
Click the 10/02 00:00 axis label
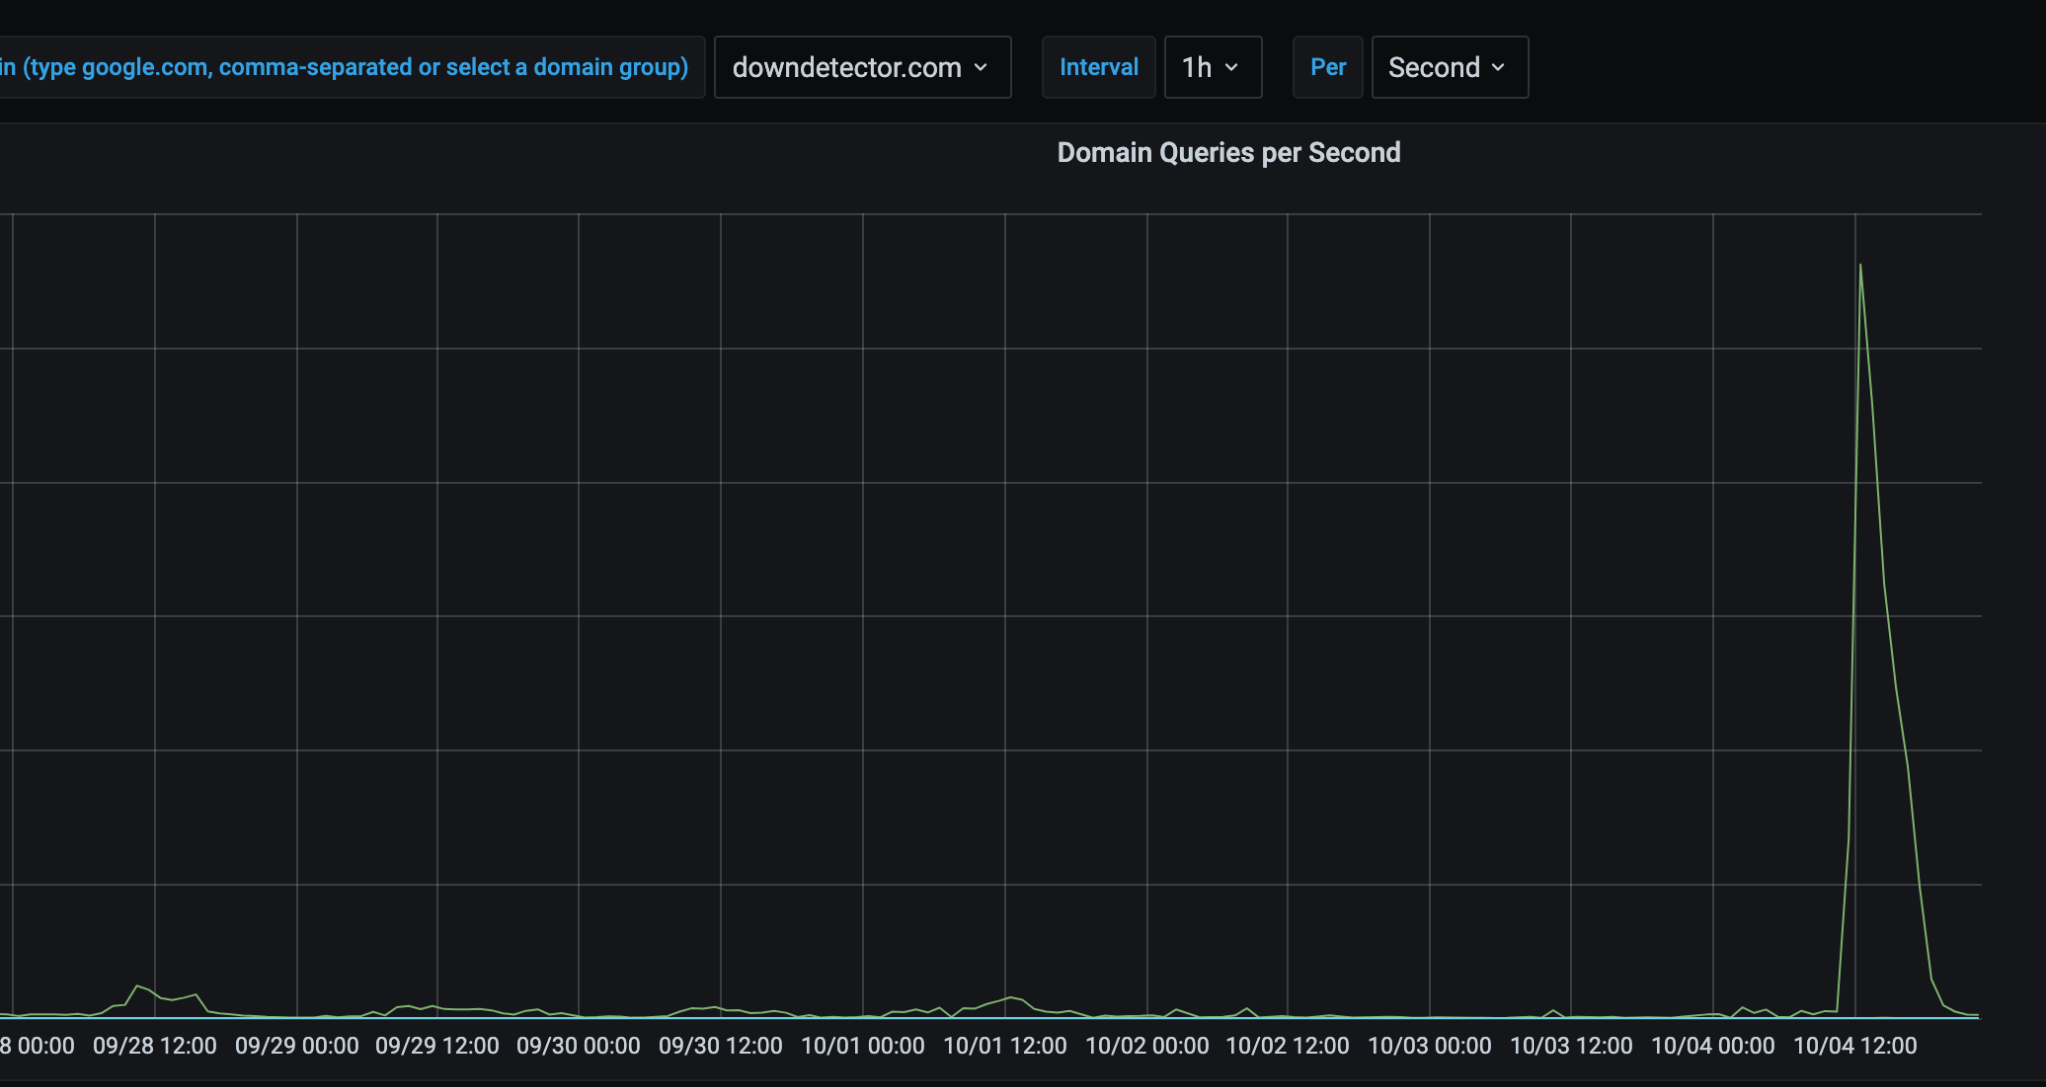pos(1147,1046)
